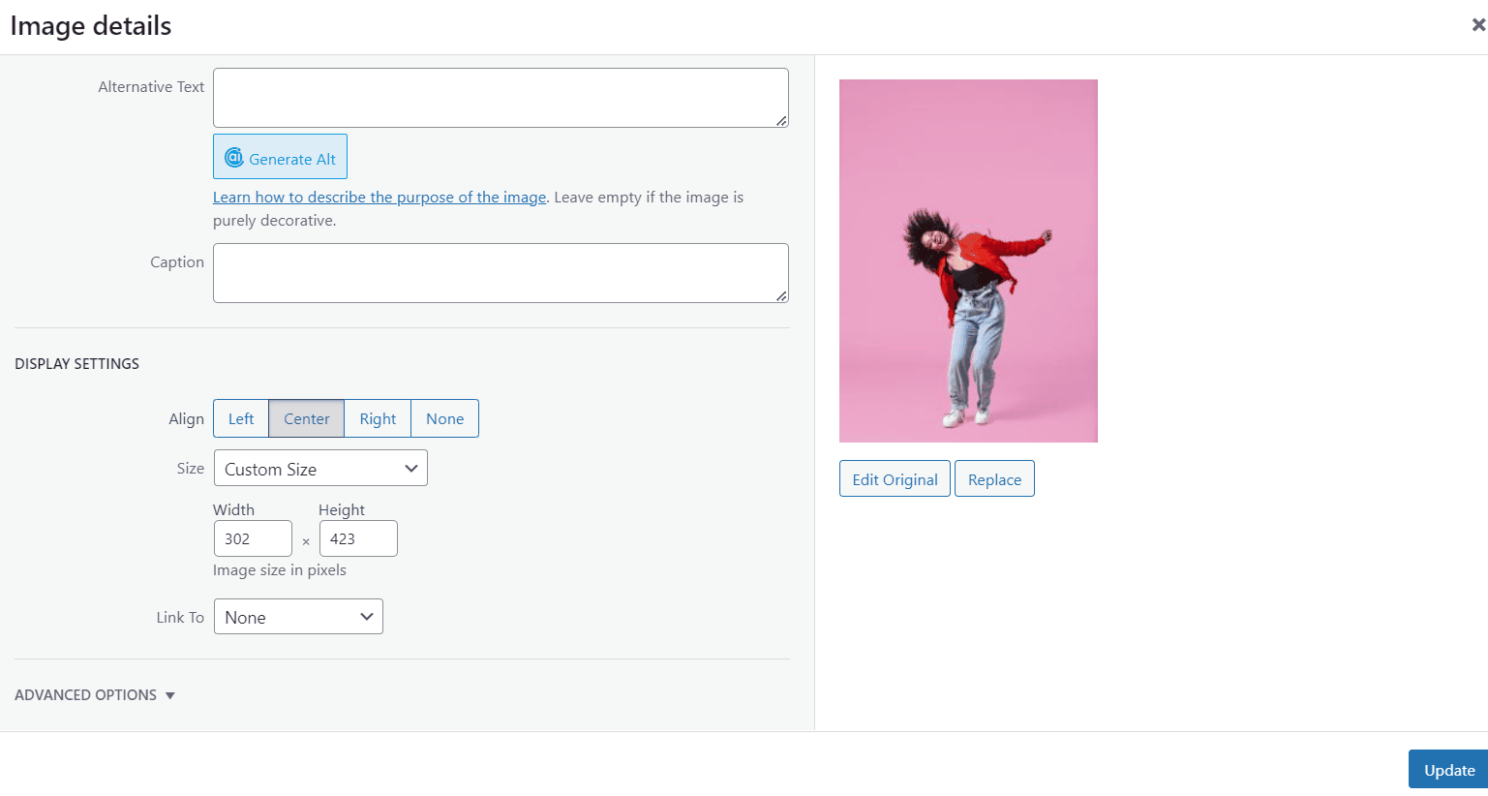Open Edit Original image editor
Image resolution: width=1488 pixels, height=796 pixels.
tap(895, 479)
